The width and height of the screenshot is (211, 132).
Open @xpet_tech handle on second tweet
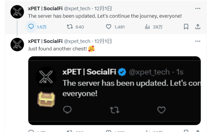pos(77,41)
